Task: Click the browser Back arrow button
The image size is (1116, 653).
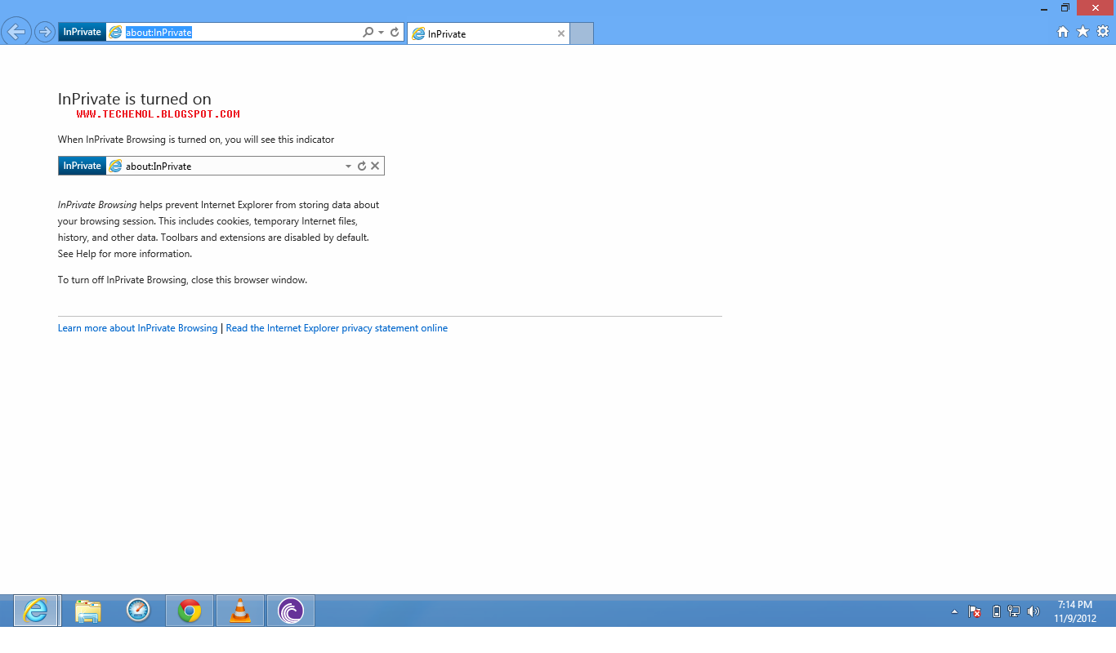Action: [x=17, y=32]
